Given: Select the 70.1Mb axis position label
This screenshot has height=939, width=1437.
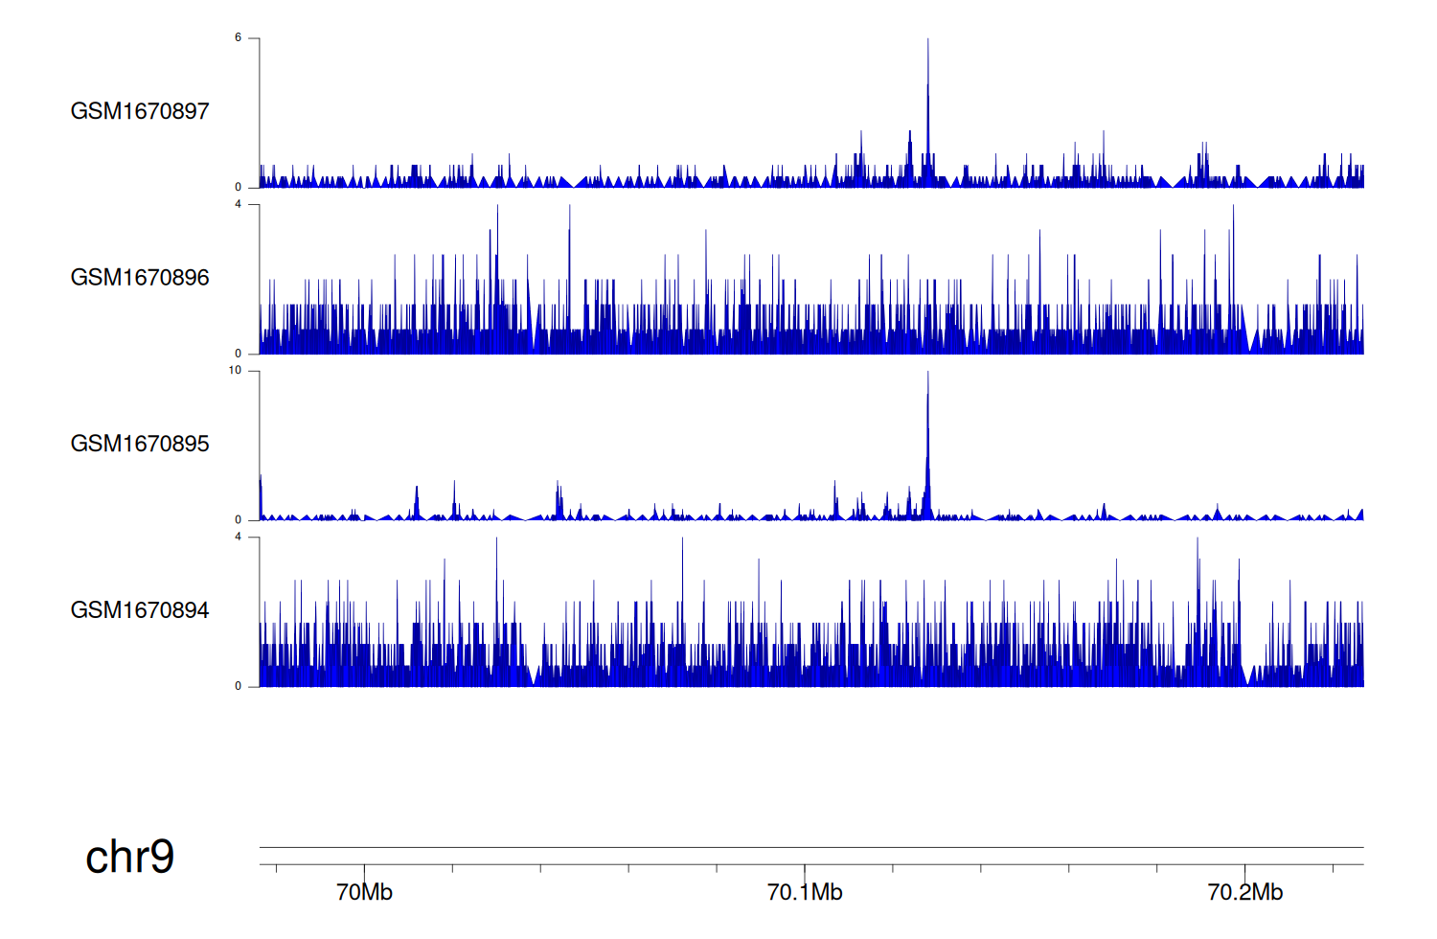Looking at the screenshot, I should click(x=805, y=892).
